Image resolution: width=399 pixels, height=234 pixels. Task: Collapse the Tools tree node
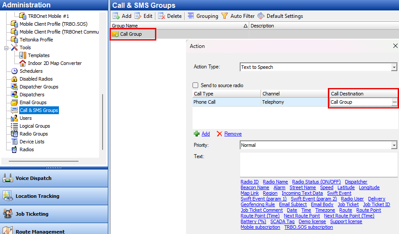tap(7, 47)
